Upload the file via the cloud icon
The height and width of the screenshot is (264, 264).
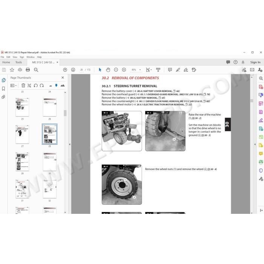point(20,70)
